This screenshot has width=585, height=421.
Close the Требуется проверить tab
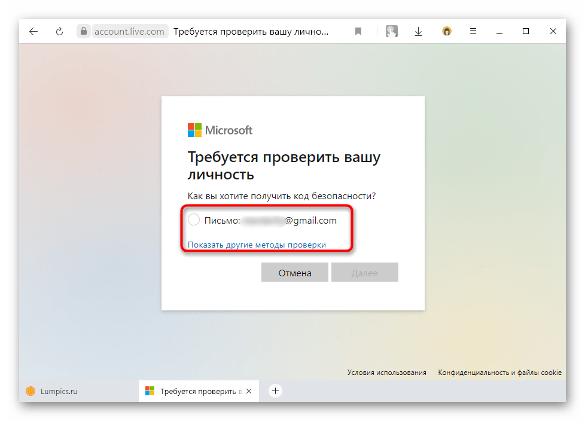pyautogui.click(x=249, y=391)
